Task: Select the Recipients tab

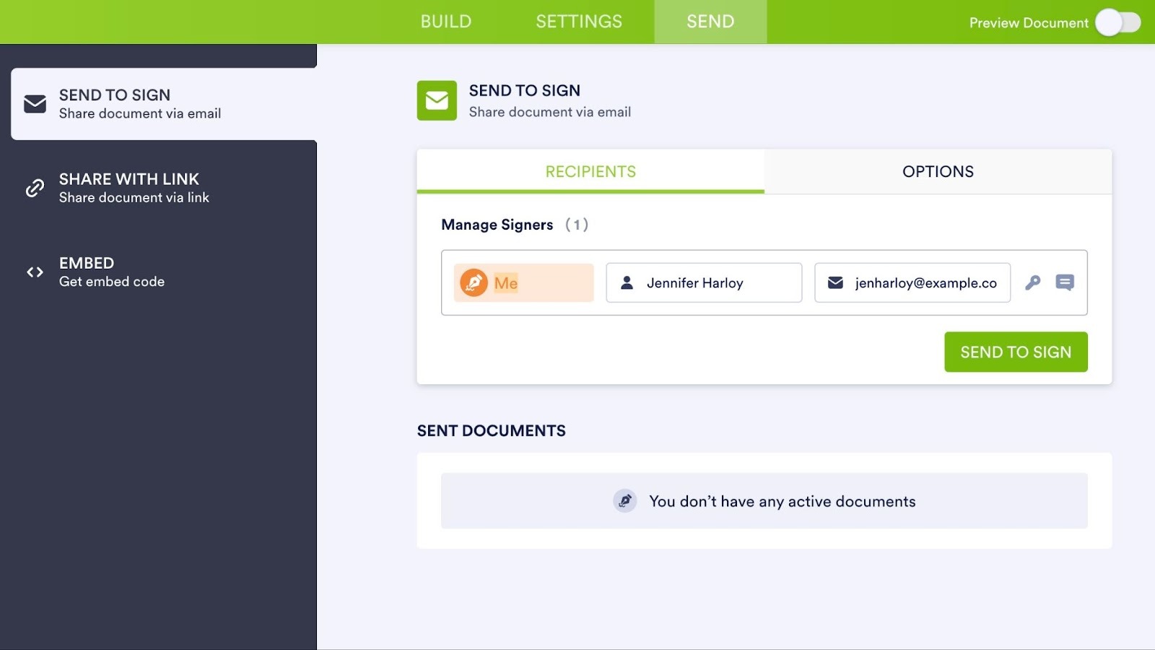Action: click(x=590, y=171)
